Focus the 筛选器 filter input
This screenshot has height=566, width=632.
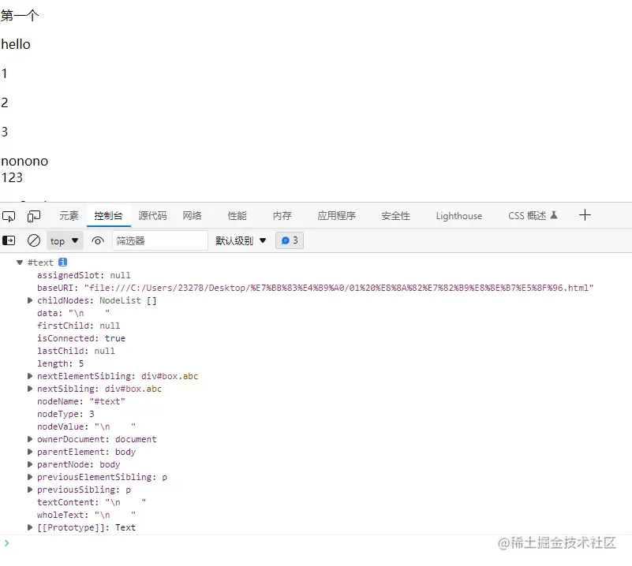[x=160, y=240]
